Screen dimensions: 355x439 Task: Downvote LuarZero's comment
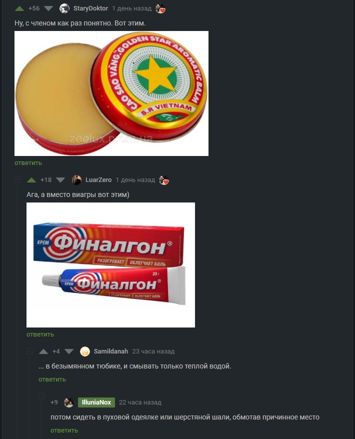pyautogui.click(x=60, y=180)
